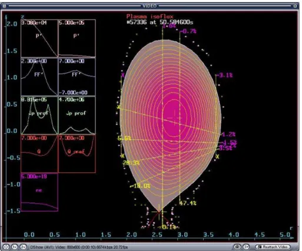Click the '4.5' r-axis tick label
Screen dimensions: 302x251
tap(260, 235)
